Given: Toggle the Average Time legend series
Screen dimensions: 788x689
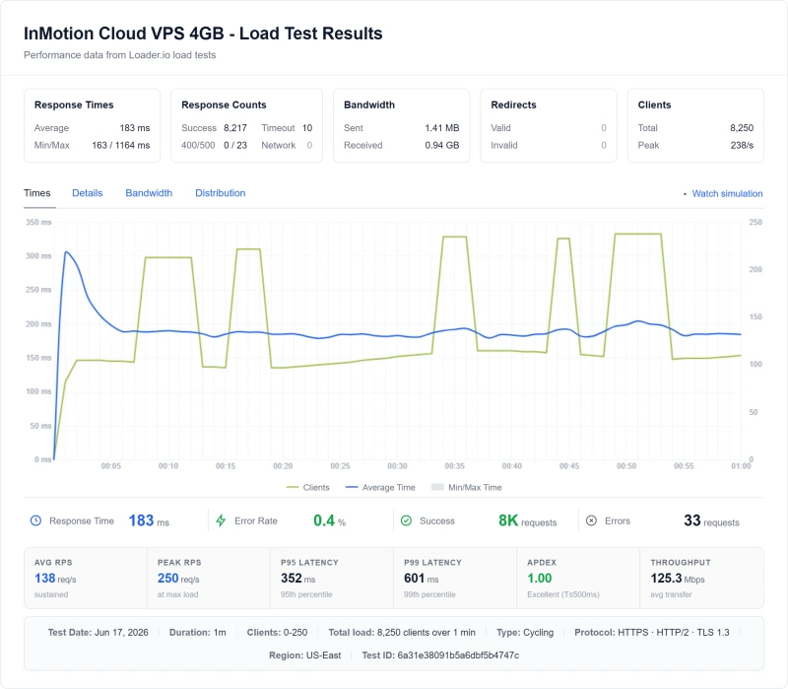Looking at the screenshot, I should [380, 487].
